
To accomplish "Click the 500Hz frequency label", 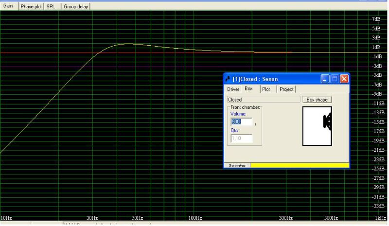I will [x=331, y=218].
